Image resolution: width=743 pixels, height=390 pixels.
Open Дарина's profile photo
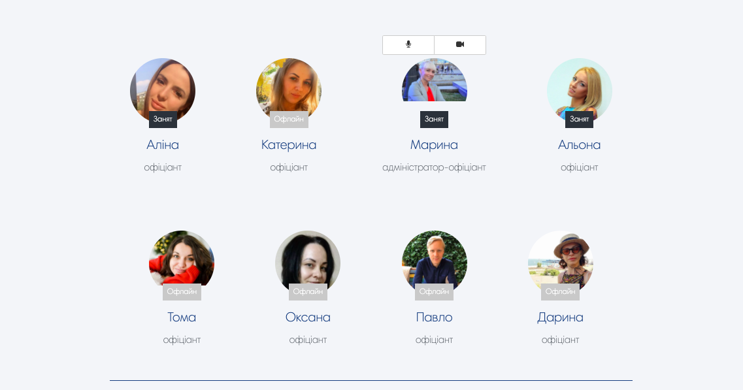560,263
